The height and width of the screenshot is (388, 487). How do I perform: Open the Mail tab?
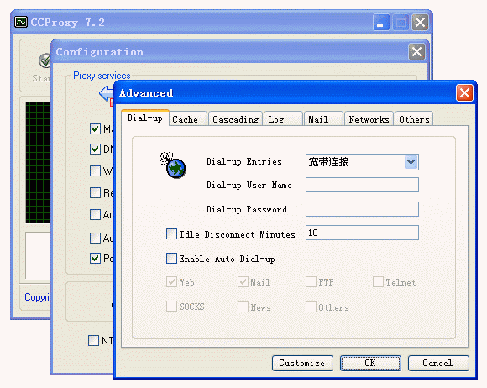tap(323, 119)
